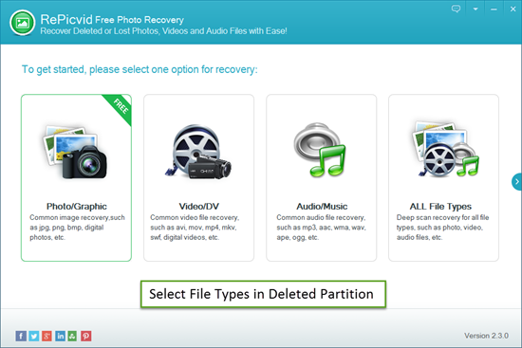The width and height of the screenshot is (522, 348).
Task: Close the RePicvid window
Action: (513, 9)
